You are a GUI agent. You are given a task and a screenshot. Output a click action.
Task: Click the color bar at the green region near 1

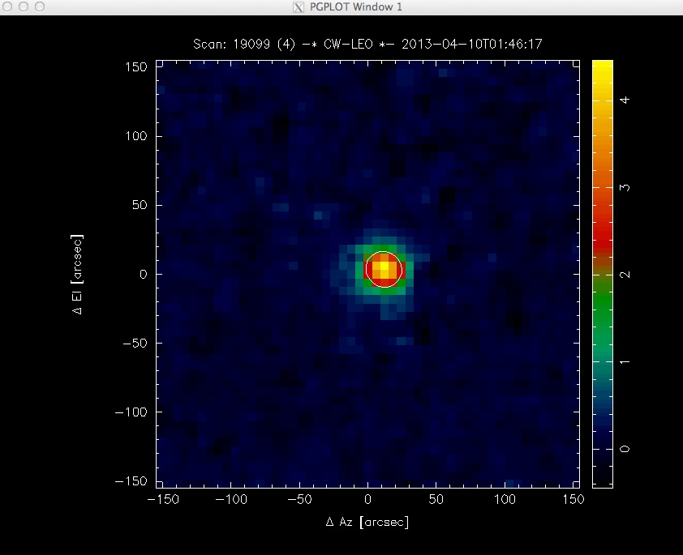click(603, 362)
